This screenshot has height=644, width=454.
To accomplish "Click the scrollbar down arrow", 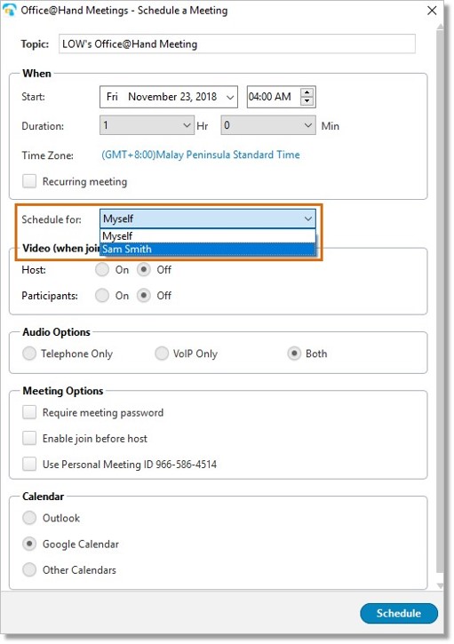I will tap(440, 585).
